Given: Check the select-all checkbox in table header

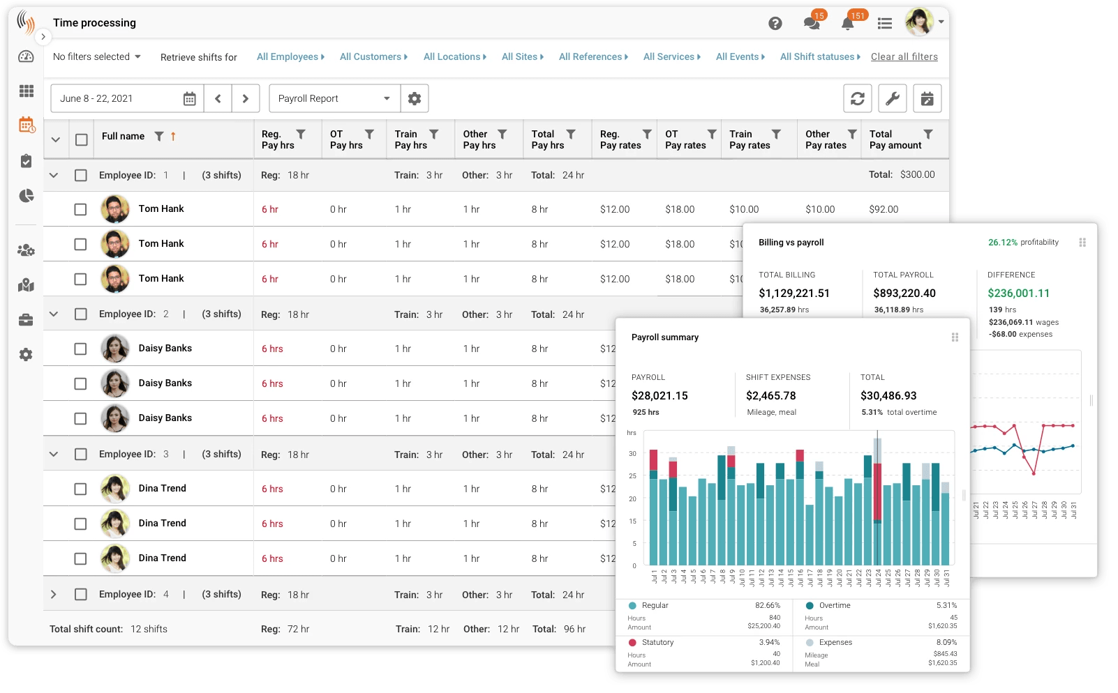Looking at the screenshot, I should pos(81,139).
